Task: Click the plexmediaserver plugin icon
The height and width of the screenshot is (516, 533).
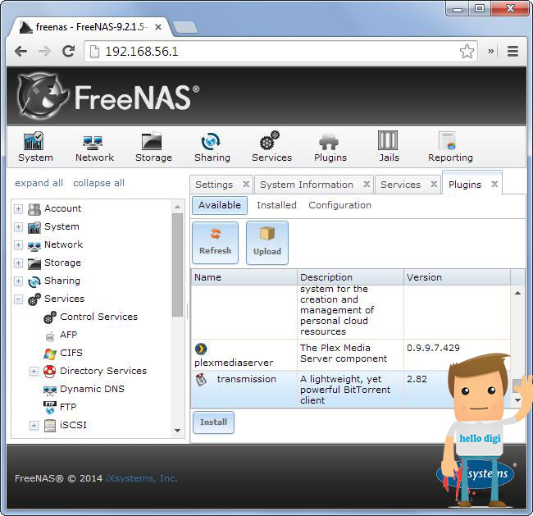Action: point(201,349)
